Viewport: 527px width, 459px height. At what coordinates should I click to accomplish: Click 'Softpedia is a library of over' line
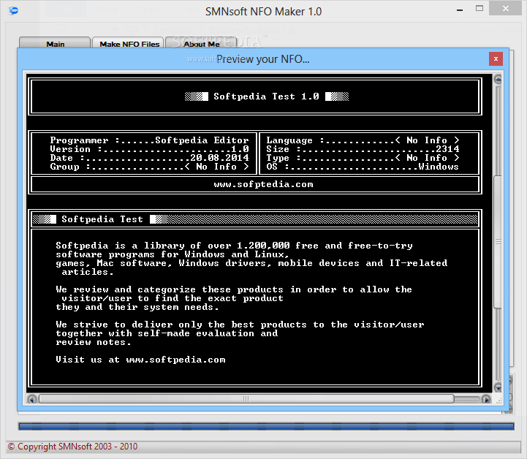(234, 246)
